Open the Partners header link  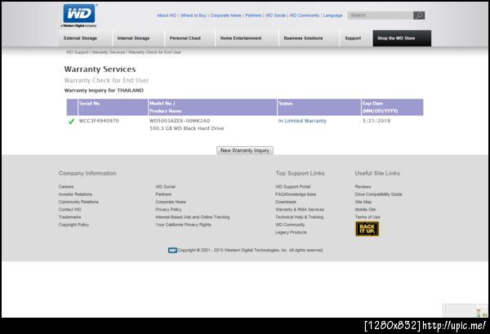click(253, 16)
